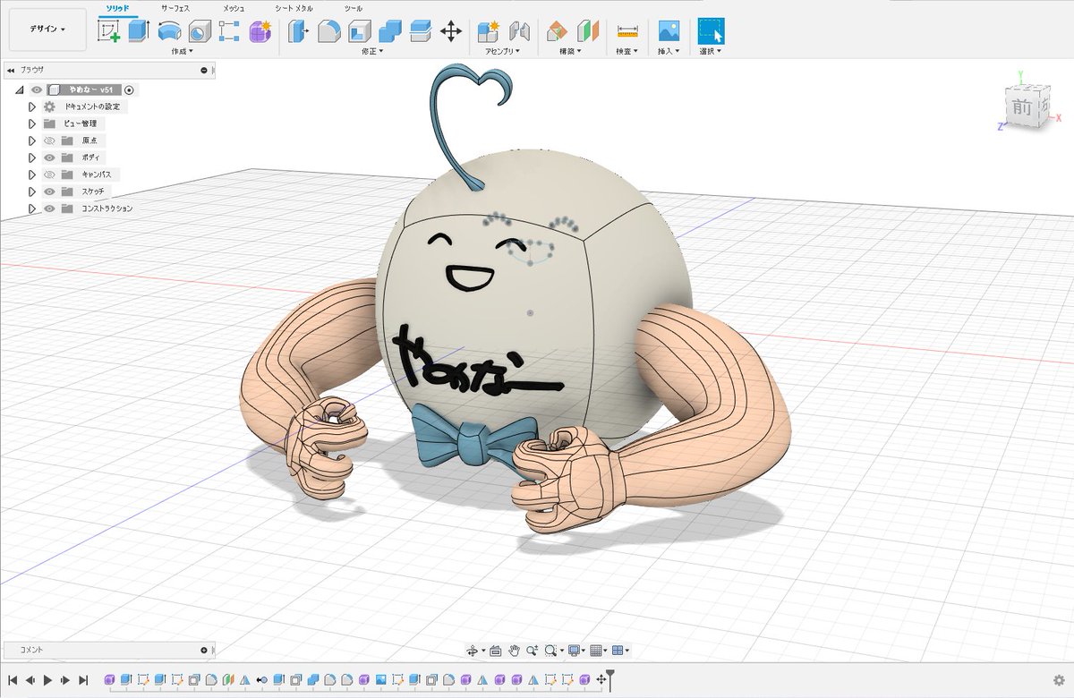The image size is (1074, 698).
Task: Click the Orbit icon in navigation bar
Action: pos(472,651)
